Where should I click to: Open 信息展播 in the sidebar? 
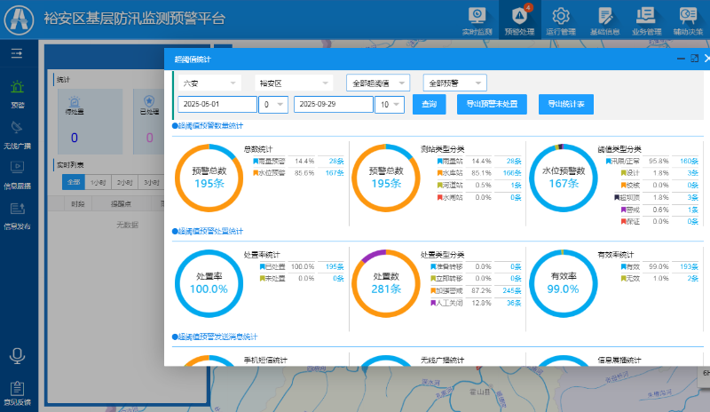pos(17,174)
